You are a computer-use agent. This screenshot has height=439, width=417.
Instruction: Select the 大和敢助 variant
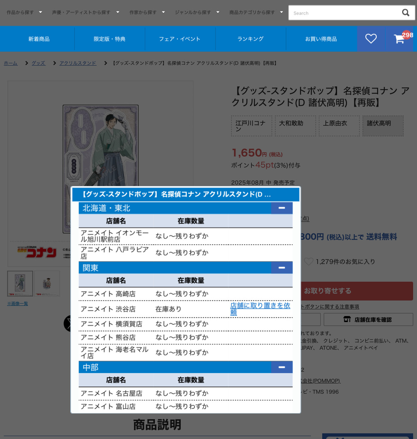pos(295,126)
